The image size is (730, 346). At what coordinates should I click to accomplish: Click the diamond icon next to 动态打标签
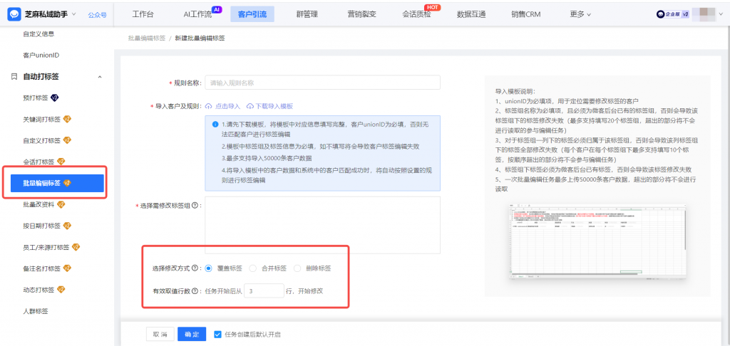[61, 290]
